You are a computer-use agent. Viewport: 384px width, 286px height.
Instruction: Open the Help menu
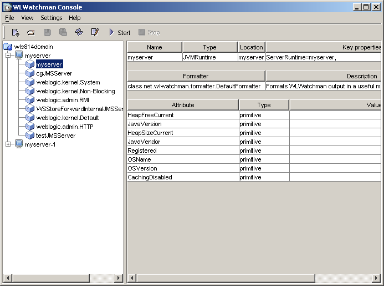(75, 18)
